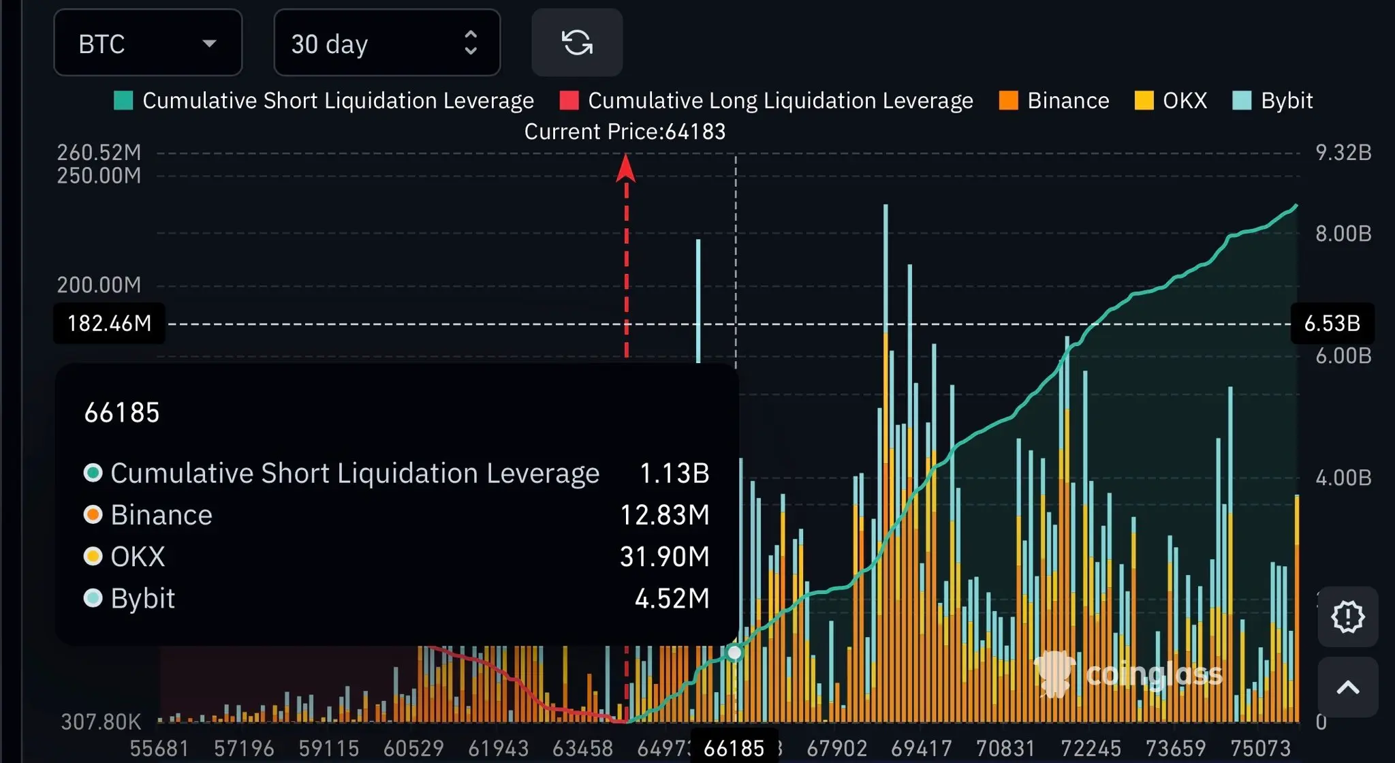Viewport: 1395px width, 763px height.
Task: Click the 66185 x-axis crosshair label
Action: point(734,748)
